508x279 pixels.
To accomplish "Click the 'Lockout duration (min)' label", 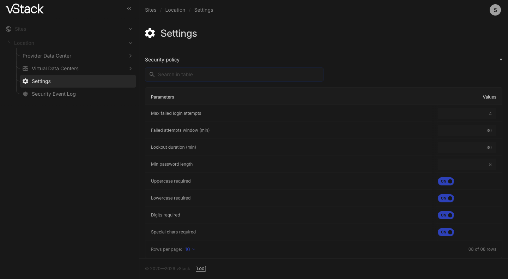I will pyautogui.click(x=174, y=147).
